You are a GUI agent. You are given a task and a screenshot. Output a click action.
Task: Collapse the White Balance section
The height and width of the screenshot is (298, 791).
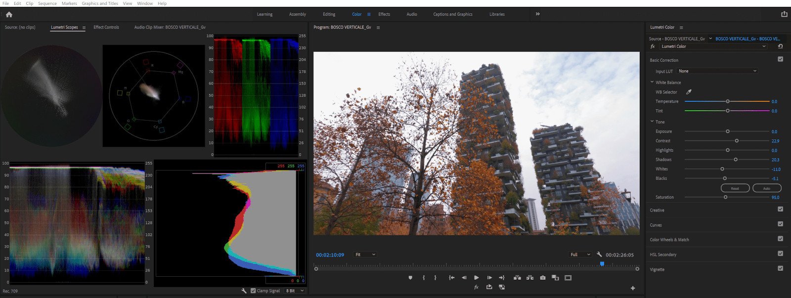click(x=652, y=82)
